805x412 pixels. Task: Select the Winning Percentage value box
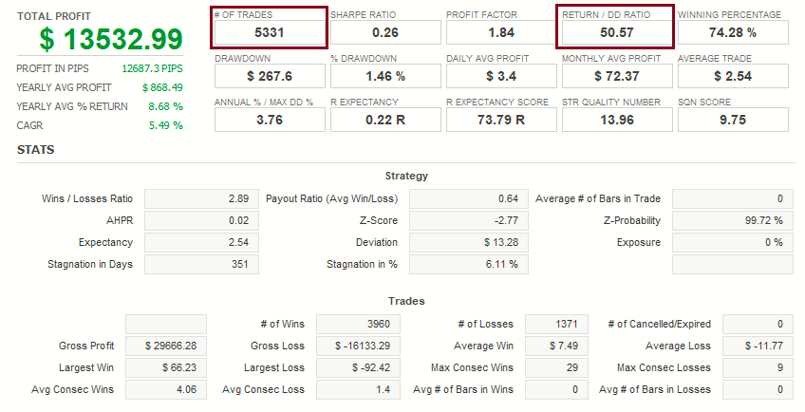pos(733,32)
